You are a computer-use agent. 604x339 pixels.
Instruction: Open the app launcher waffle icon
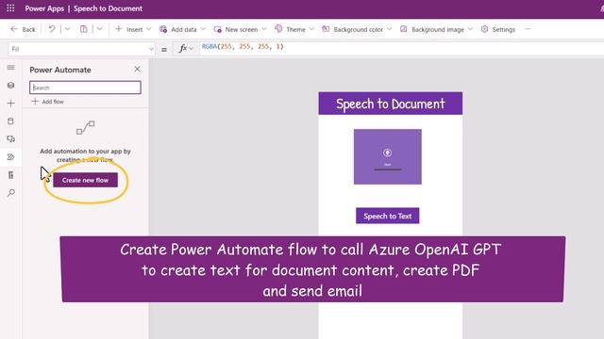10,8
